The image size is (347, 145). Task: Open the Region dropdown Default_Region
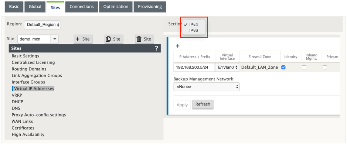[x=42, y=25]
